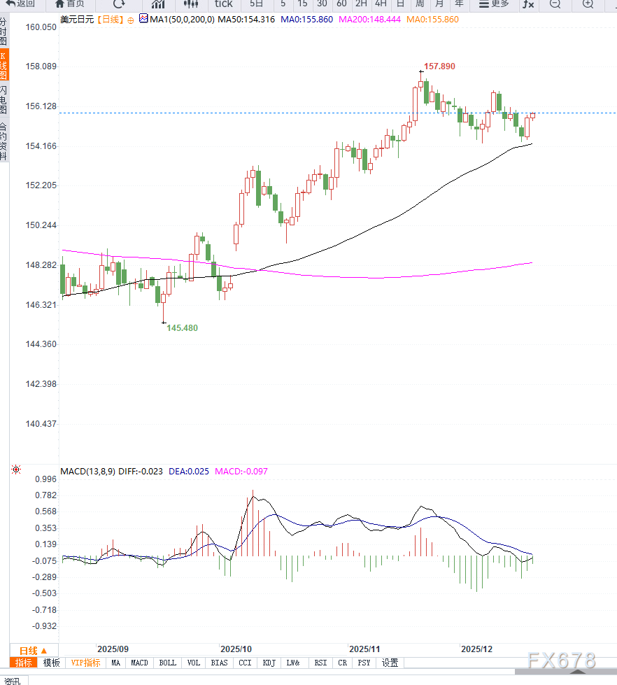
Task: Click the 返回 back button
Action: tap(20, 3)
